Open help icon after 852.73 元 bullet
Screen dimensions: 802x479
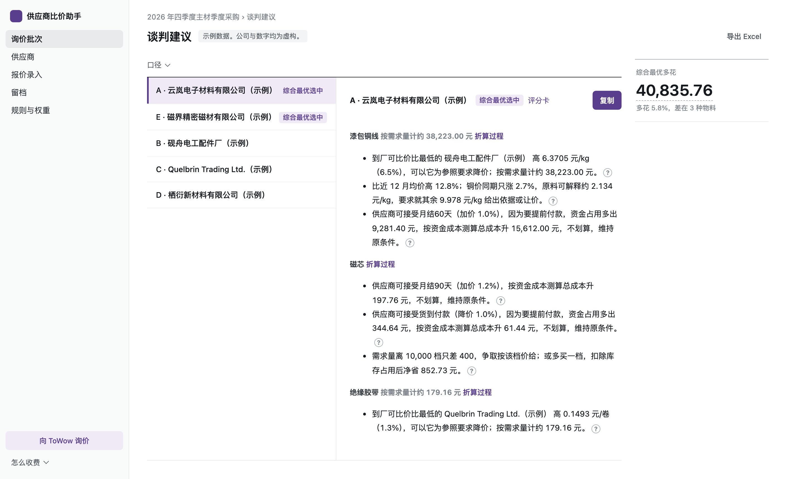(x=471, y=371)
